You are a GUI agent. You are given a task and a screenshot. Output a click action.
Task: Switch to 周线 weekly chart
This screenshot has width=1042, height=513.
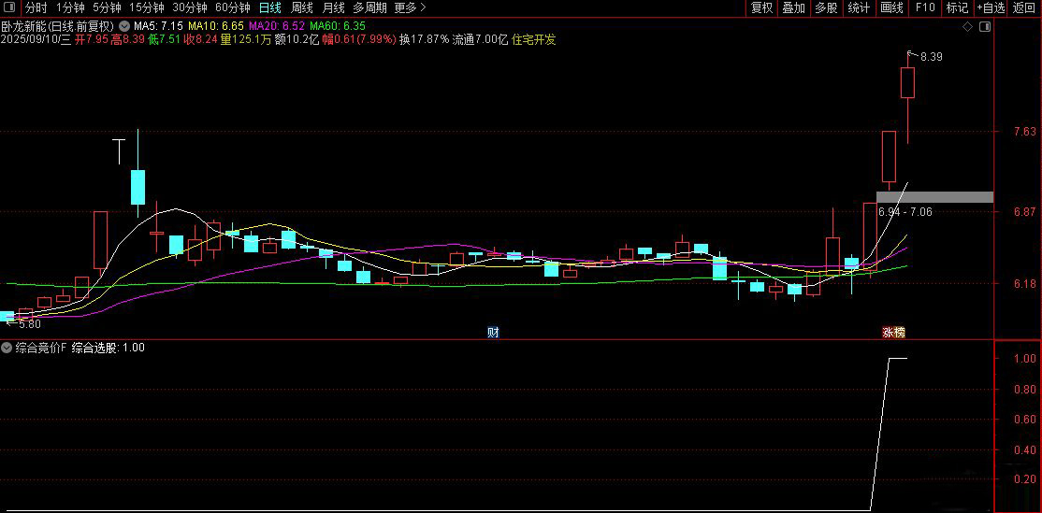(x=302, y=8)
